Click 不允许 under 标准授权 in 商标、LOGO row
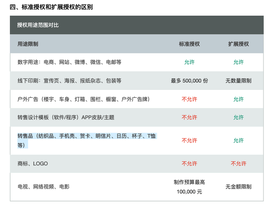This screenshot has height=205, width=274. coord(189,164)
